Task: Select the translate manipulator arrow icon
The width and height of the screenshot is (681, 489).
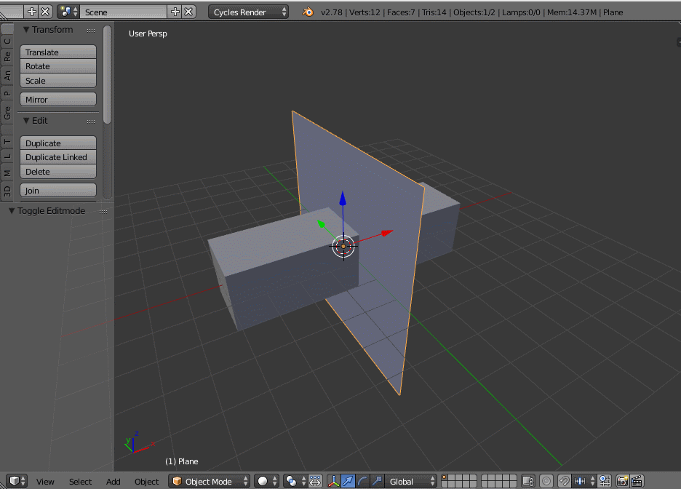Action: pyautogui.click(x=347, y=481)
